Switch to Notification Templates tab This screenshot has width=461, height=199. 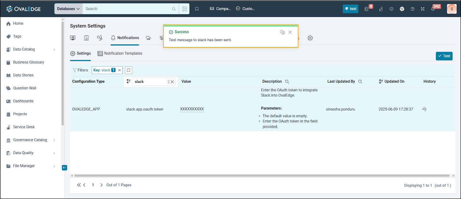(x=120, y=54)
